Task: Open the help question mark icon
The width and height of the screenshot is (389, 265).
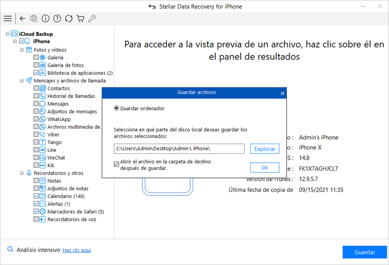Action: 57,19
